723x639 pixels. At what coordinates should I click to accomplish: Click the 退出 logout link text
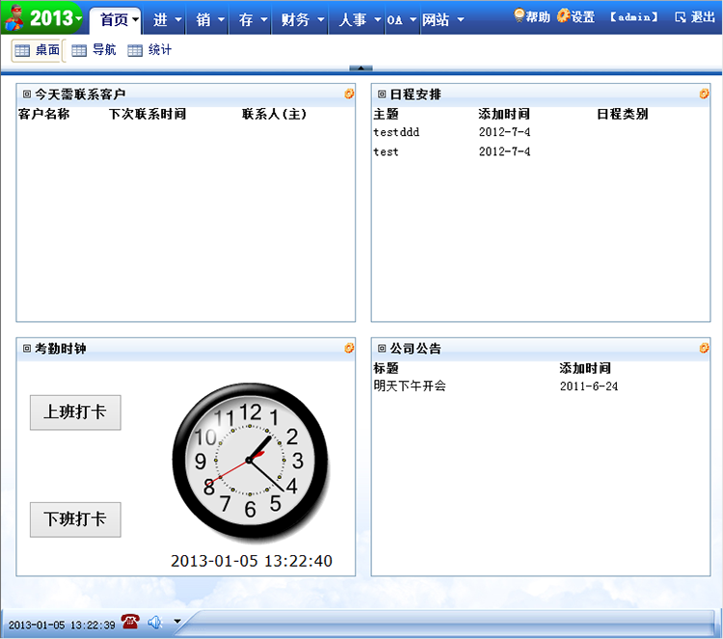coord(703,17)
